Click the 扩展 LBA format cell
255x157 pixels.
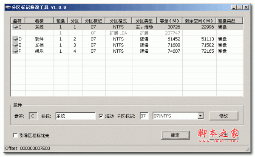(x=119, y=33)
